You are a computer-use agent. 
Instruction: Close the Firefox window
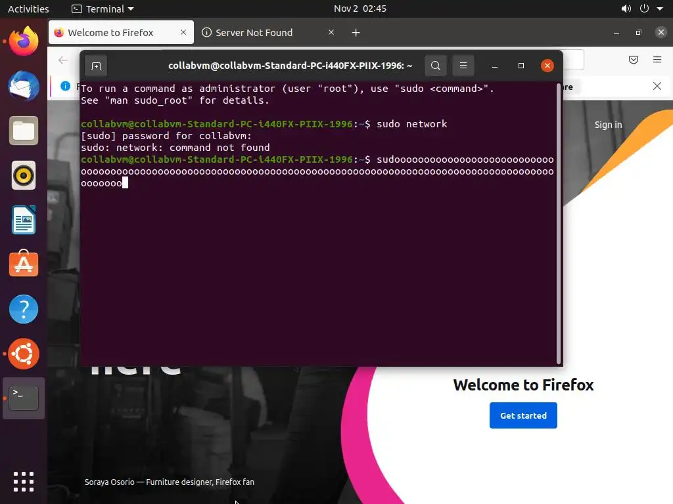pos(661,32)
